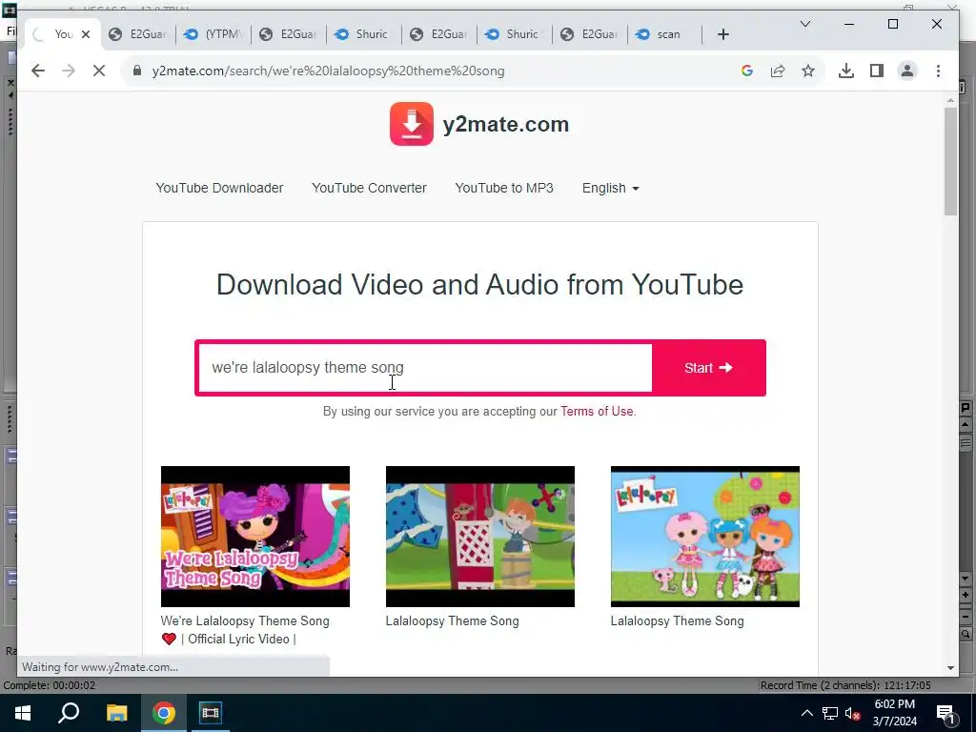Click the muted volume tray icon
976x732 pixels.
pyautogui.click(x=853, y=713)
